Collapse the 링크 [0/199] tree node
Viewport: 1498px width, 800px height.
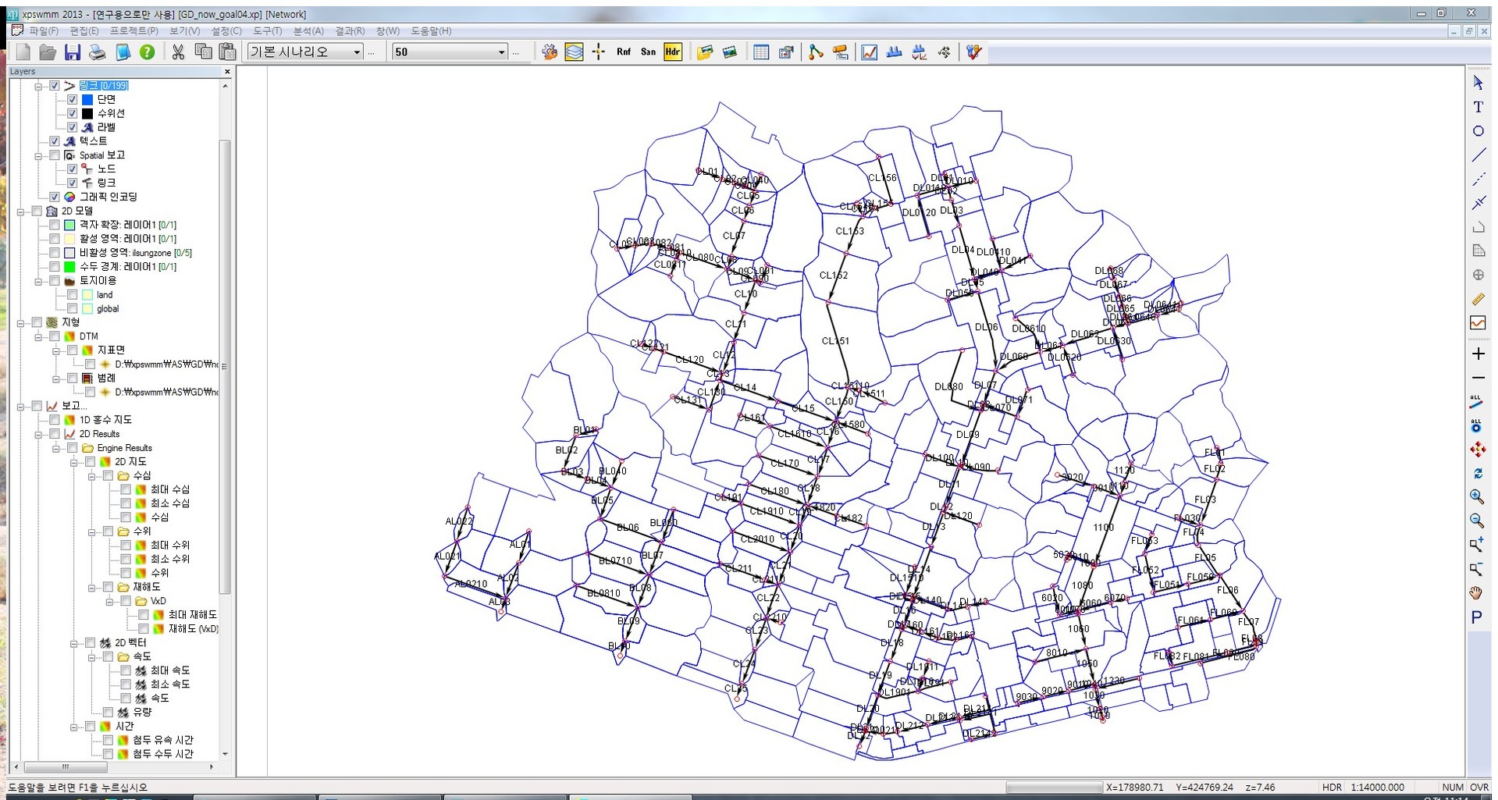click(x=37, y=86)
